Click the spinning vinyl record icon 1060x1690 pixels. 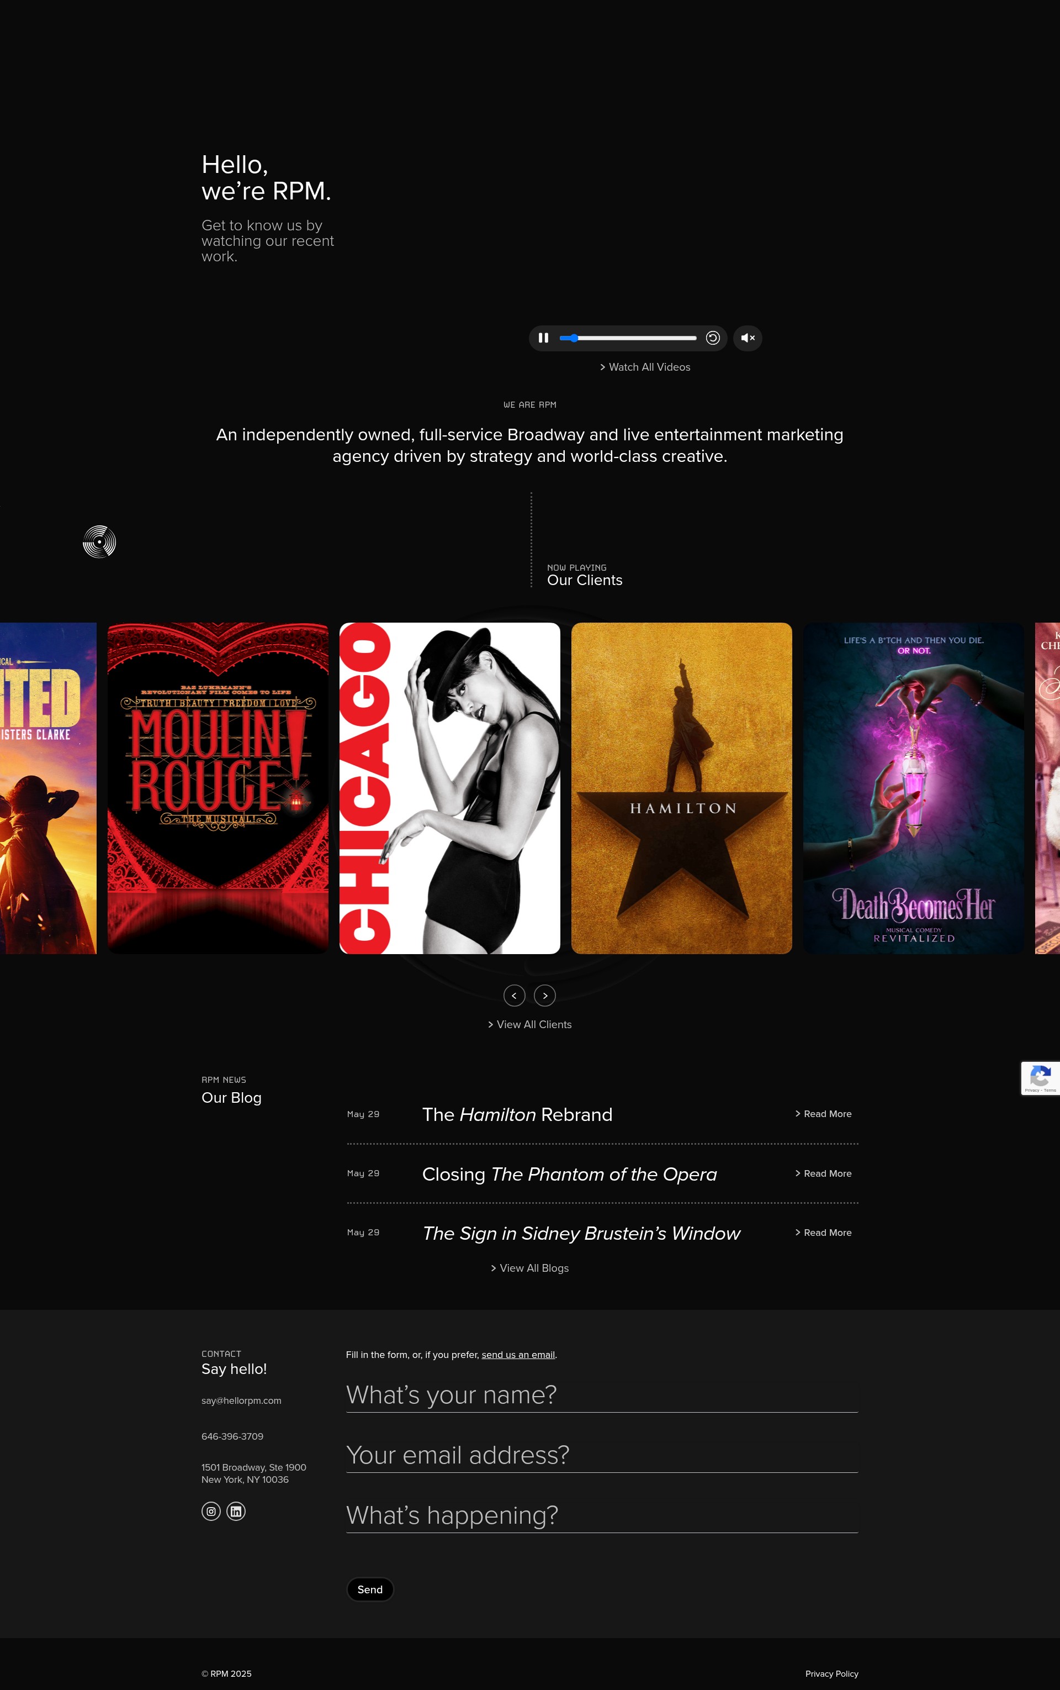(x=99, y=541)
